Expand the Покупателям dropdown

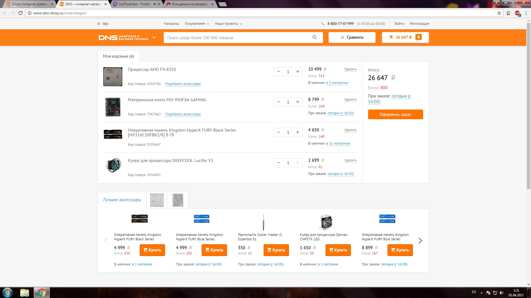(x=197, y=24)
